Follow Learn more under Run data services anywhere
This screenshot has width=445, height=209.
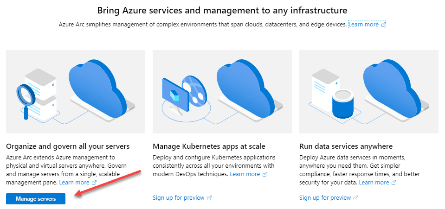[374, 183]
